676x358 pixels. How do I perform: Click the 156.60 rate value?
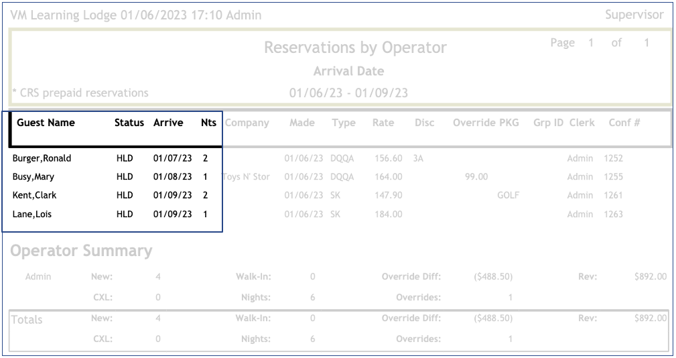389,158
